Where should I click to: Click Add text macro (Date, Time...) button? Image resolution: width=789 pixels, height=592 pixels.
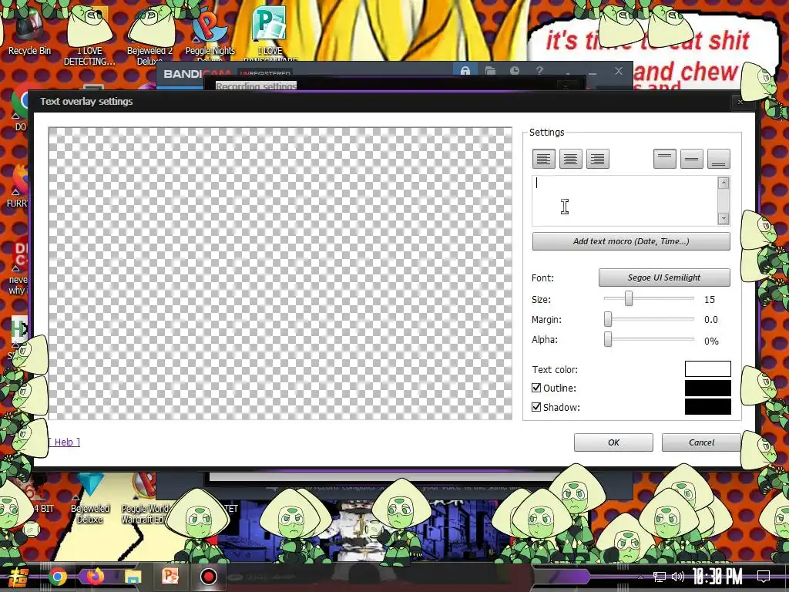pyautogui.click(x=631, y=241)
